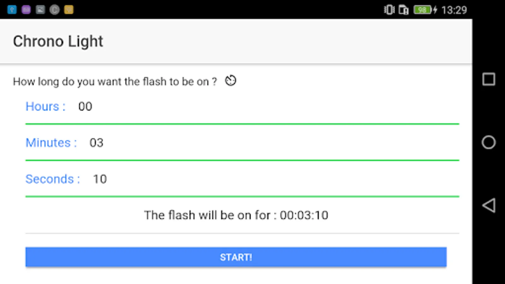Edit the Minutes value 03
505x284 pixels.
(x=96, y=143)
